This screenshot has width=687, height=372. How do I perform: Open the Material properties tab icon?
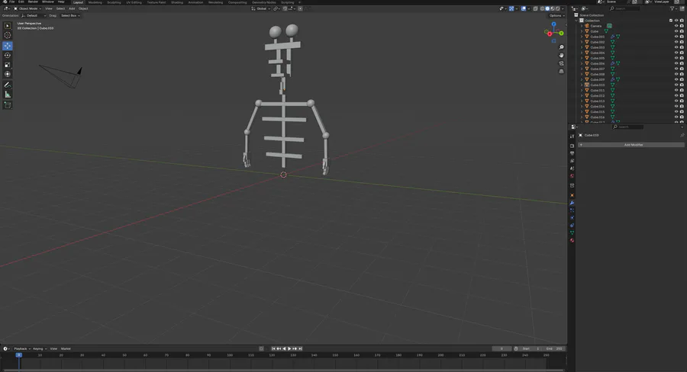click(572, 240)
